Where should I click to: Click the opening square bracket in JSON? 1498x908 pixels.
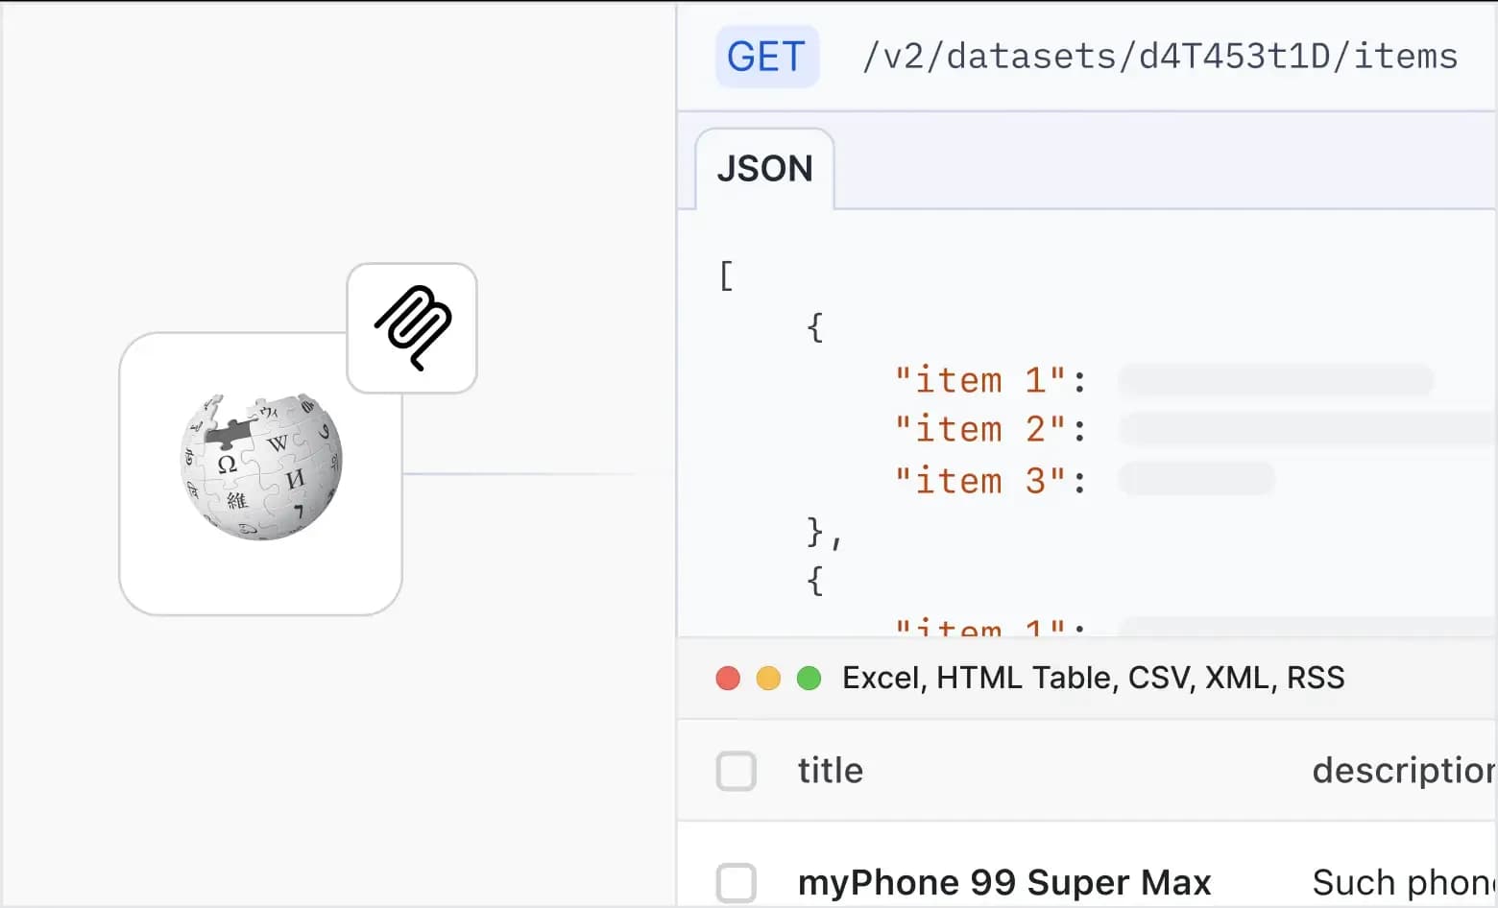click(x=726, y=275)
